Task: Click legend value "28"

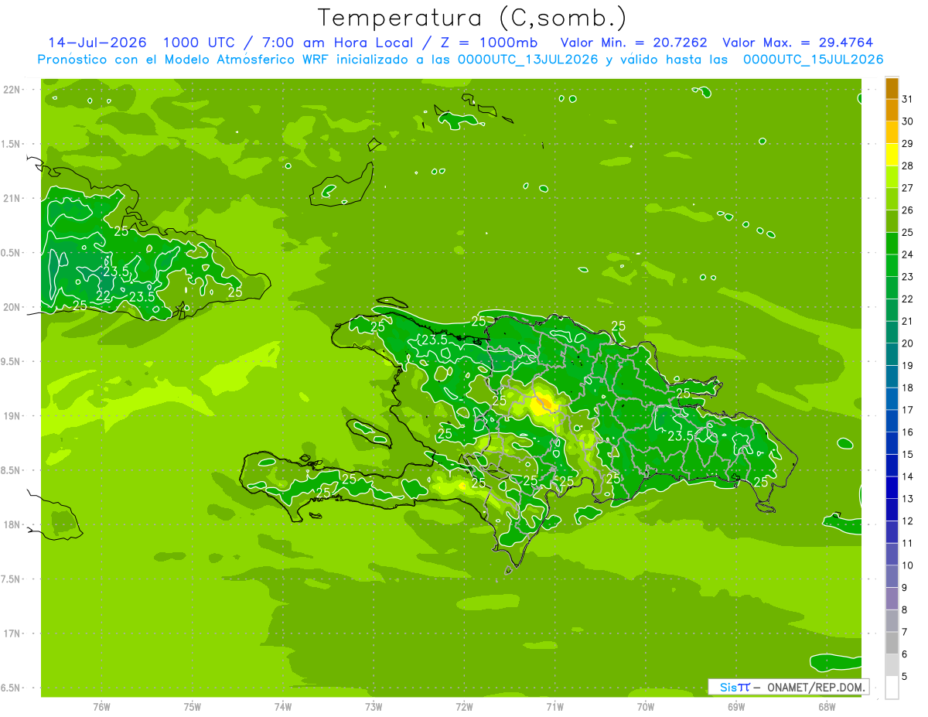Action: [x=907, y=166]
